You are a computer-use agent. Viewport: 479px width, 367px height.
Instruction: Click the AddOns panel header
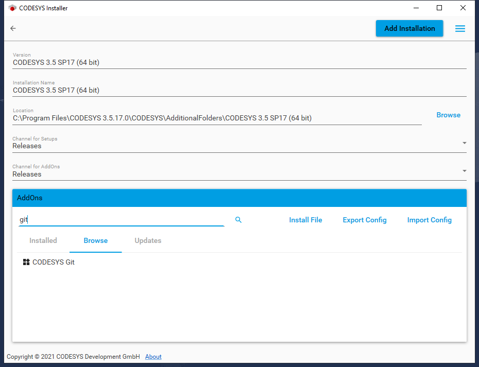click(x=239, y=198)
